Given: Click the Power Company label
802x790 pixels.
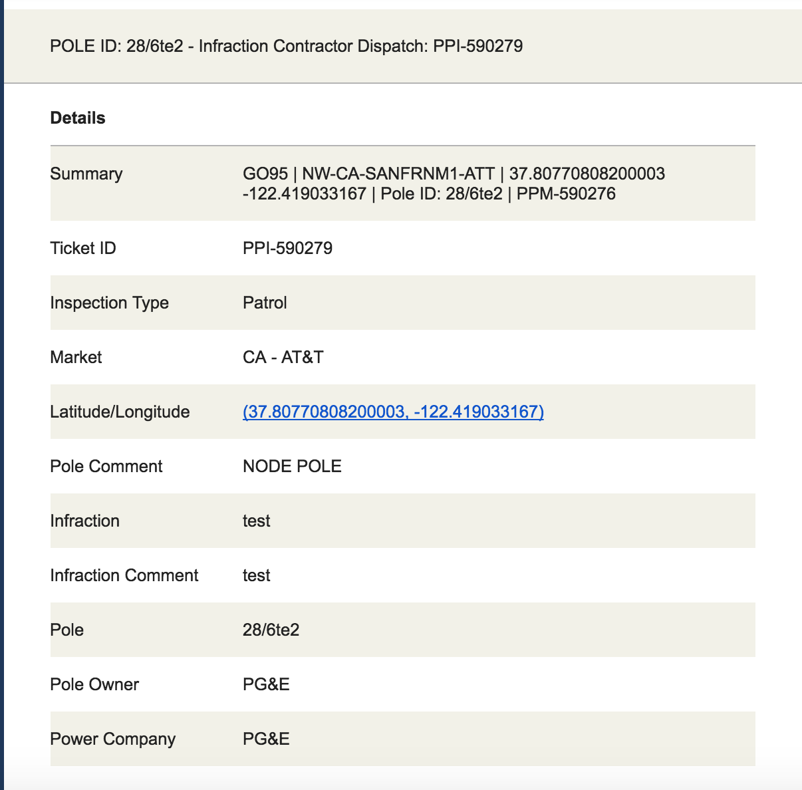Looking at the screenshot, I should click(x=113, y=739).
